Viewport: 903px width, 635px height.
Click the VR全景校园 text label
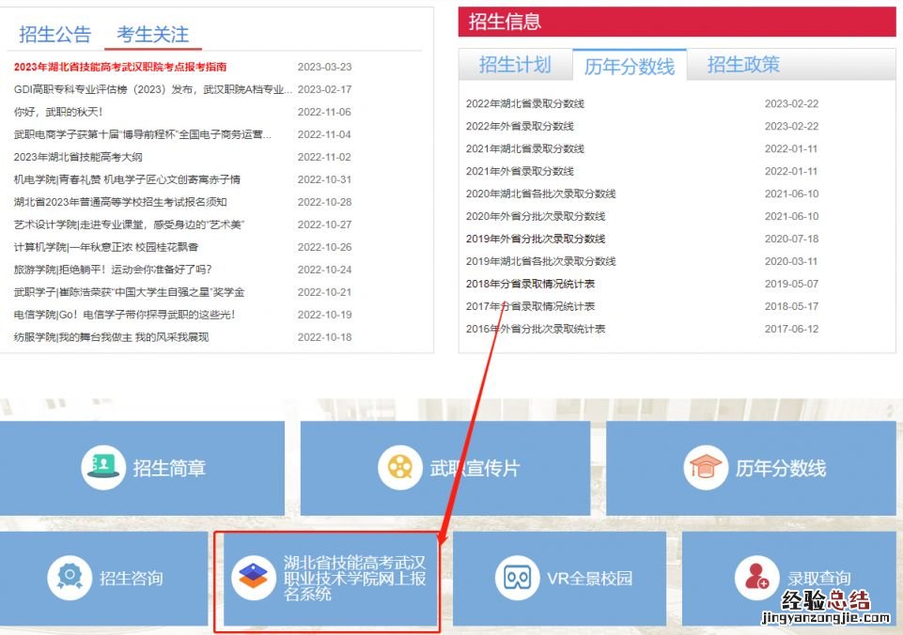point(590,579)
